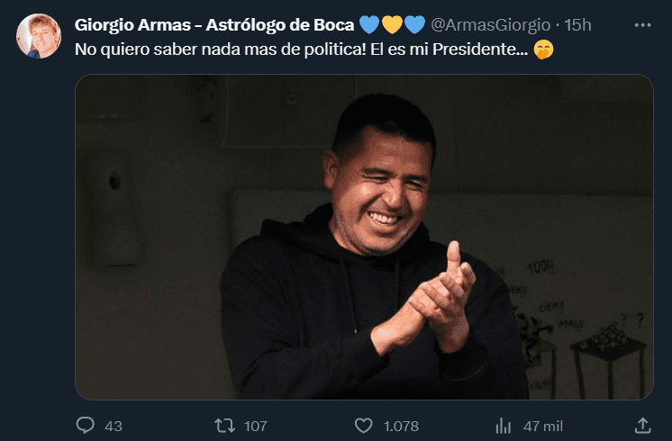The image size is (672, 441).
Task: Like the tweet with the heart icon
Action: click(x=363, y=426)
